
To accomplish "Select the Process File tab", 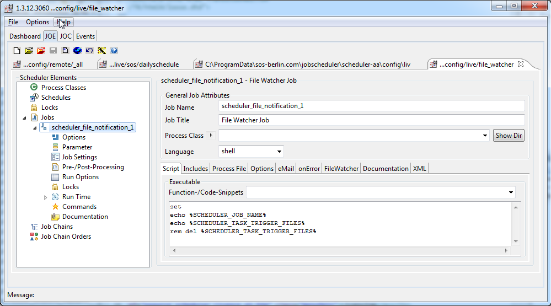I will pos(229,169).
